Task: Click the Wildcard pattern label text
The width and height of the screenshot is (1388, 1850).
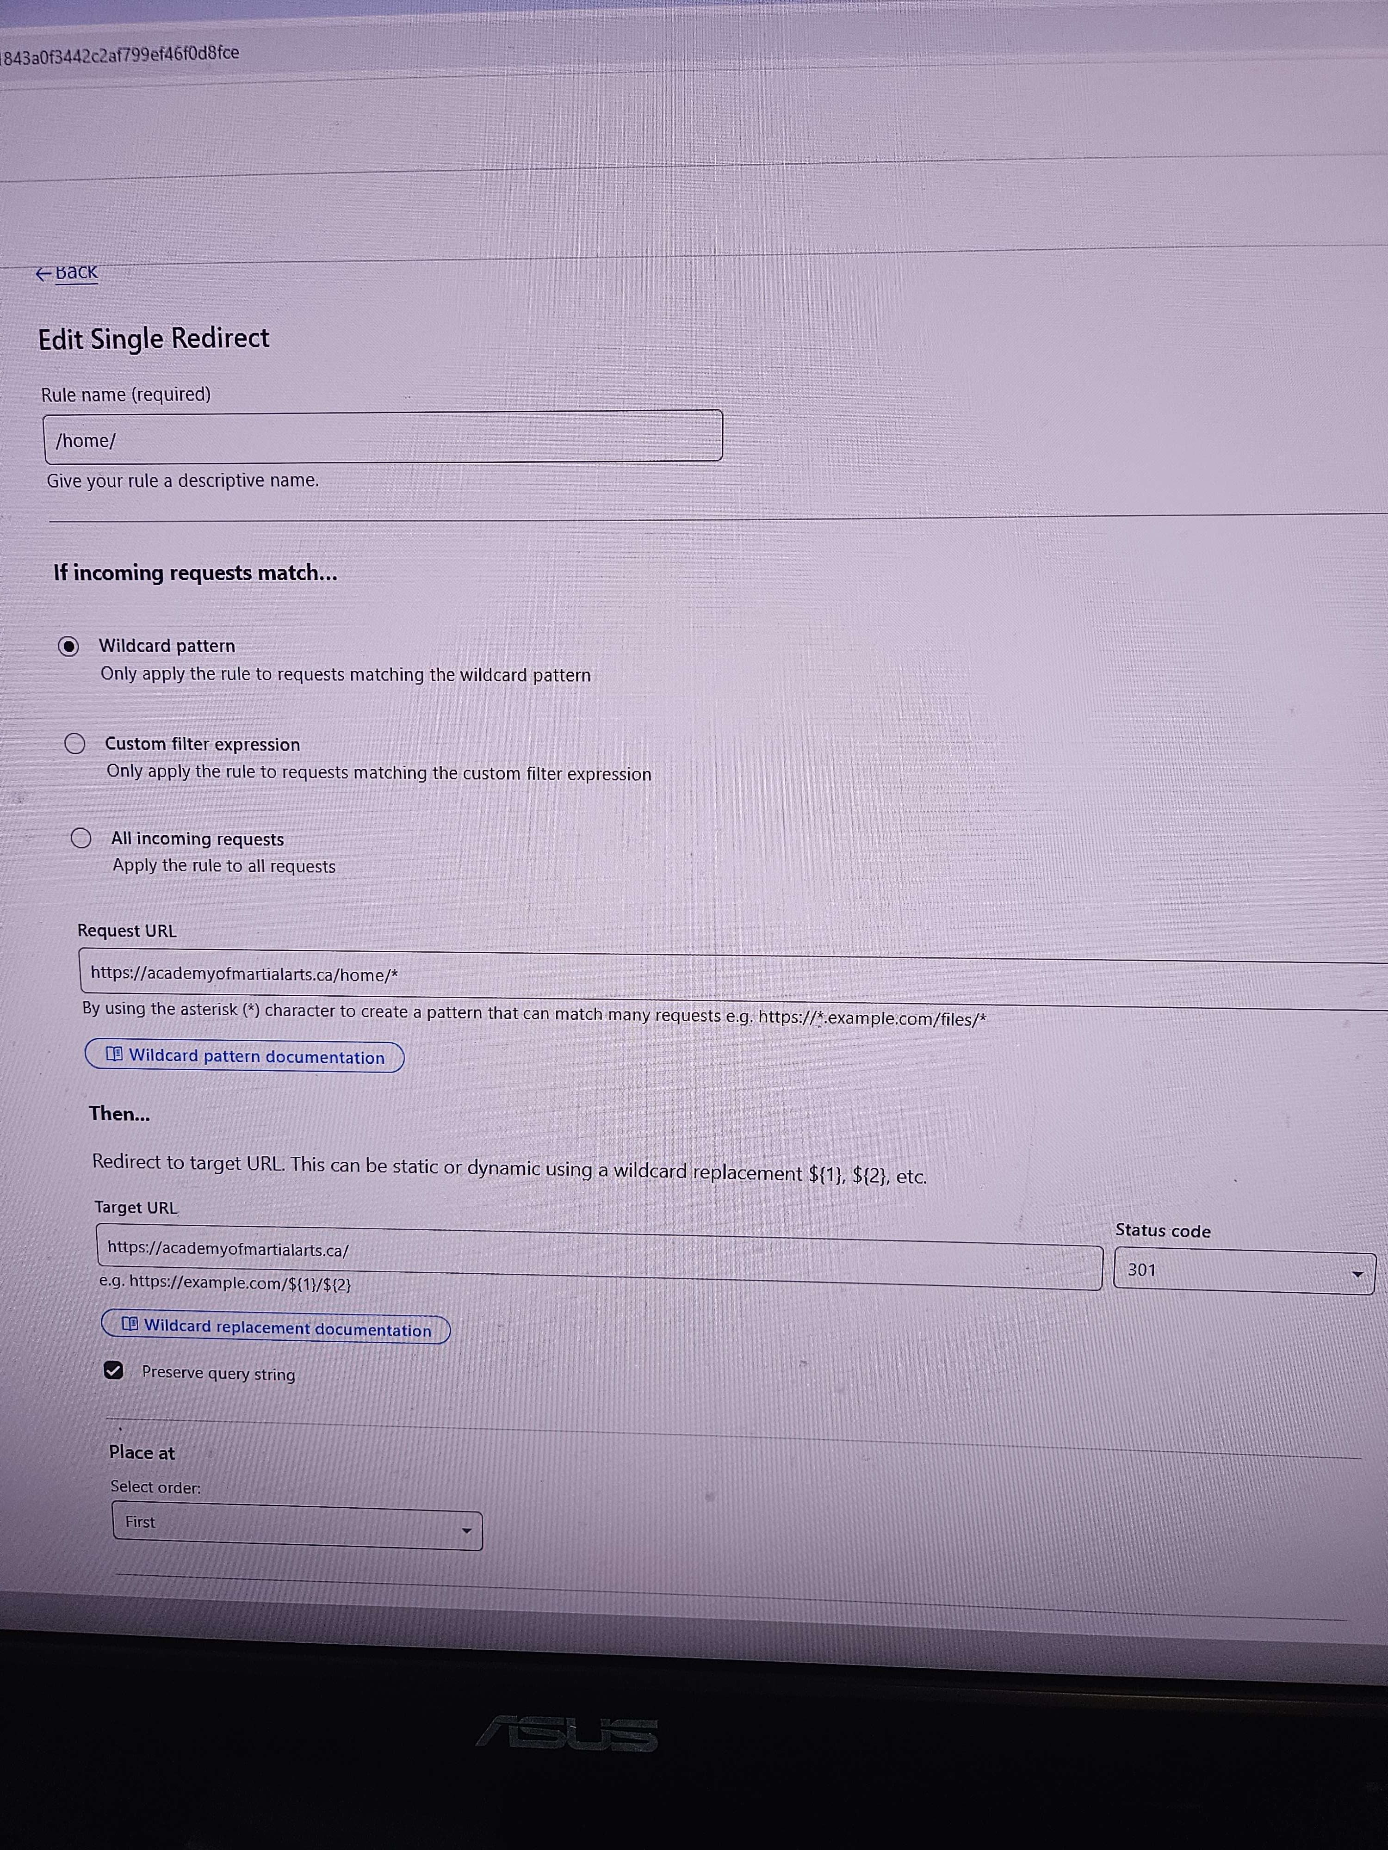Action: (167, 646)
